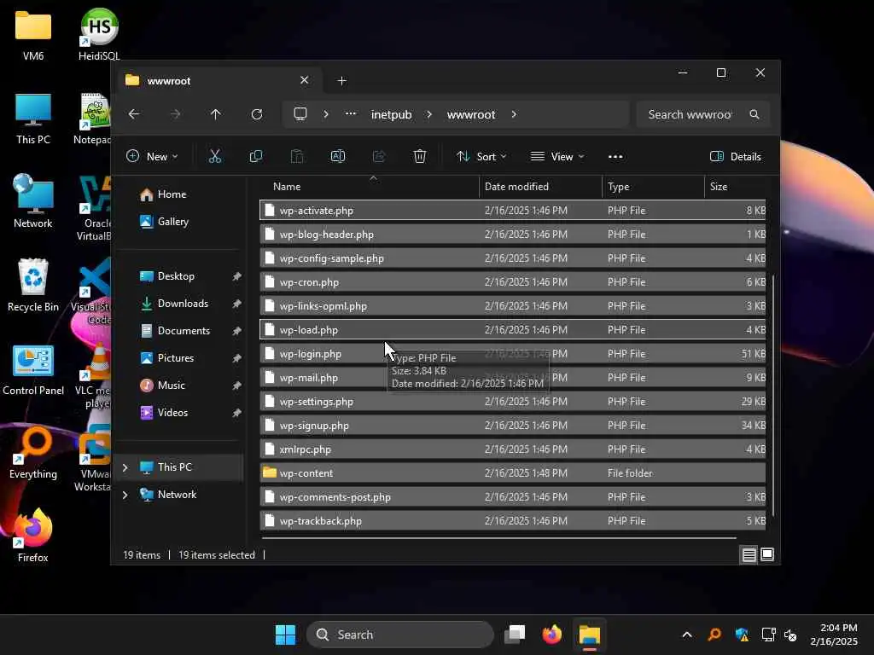Switch to large thumbnails view icon

[767, 554]
